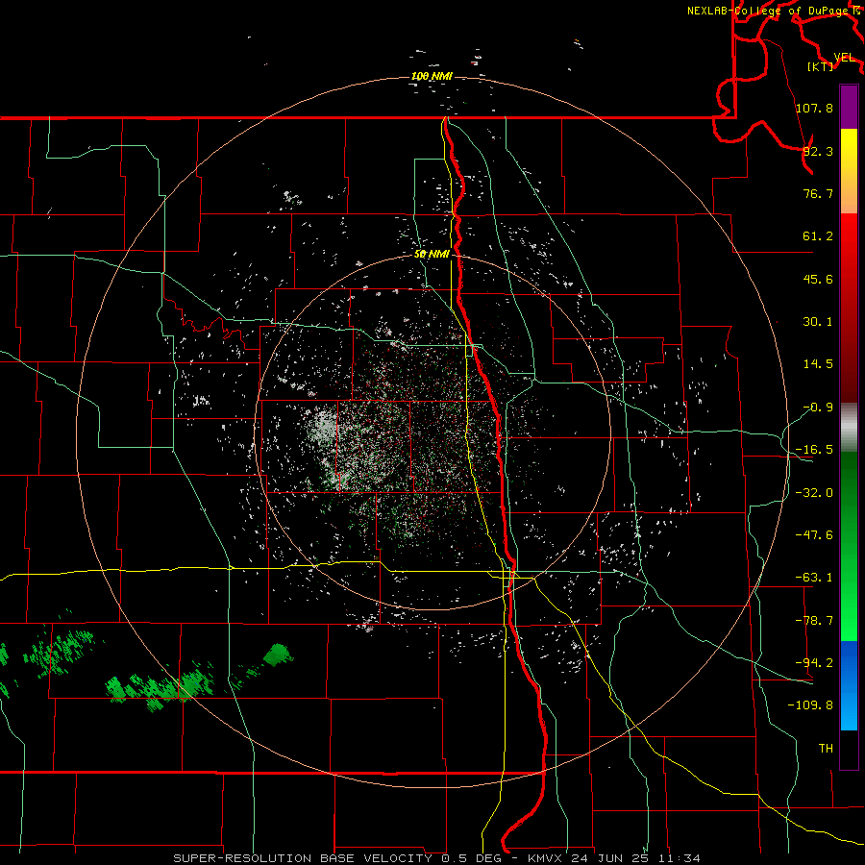Click the -0.9 velocity scale value
The width and height of the screenshot is (865, 865).
click(x=818, y=408)
